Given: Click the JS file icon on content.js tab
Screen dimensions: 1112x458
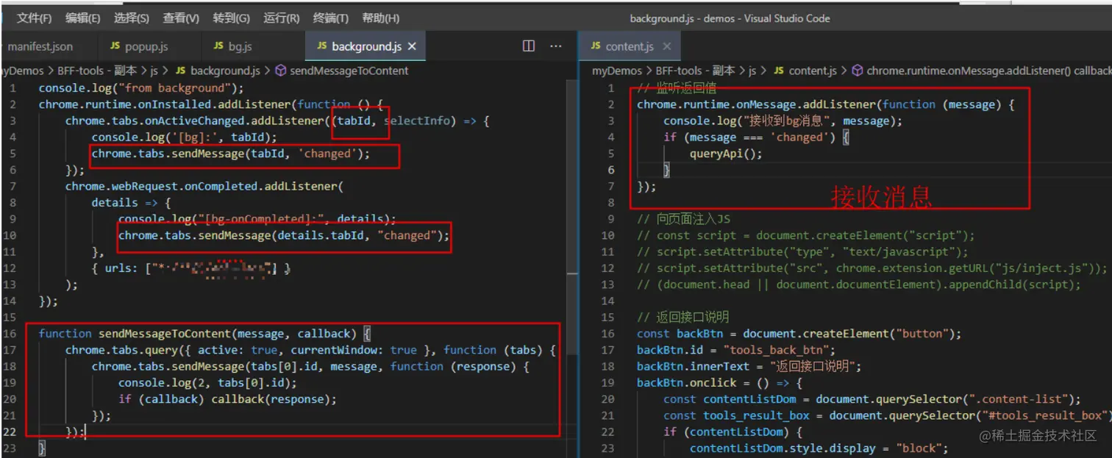Looking at the screenshot, I should pos(596,46).
